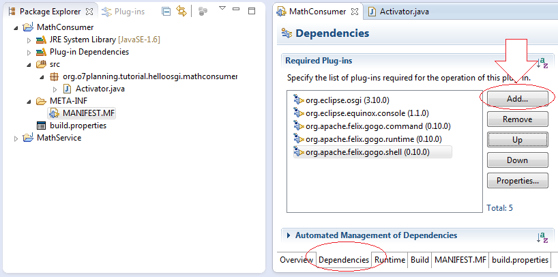The height and width of the screenshot is (277, 558).
Task: Click build.properties file icon
Action: coord(42,126)
